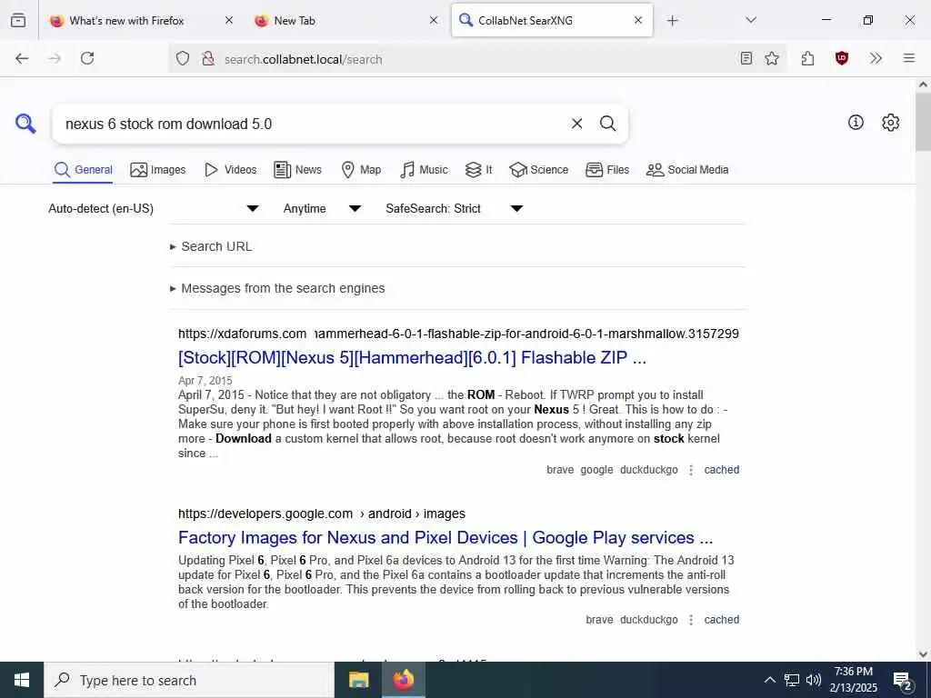View insecure connection lock icon

pos(208,59)
